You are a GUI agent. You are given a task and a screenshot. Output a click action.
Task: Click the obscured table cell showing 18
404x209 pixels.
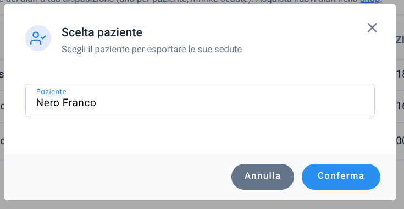(400, 74)
